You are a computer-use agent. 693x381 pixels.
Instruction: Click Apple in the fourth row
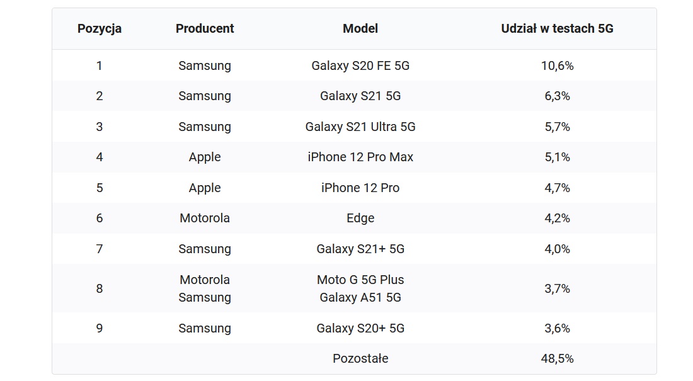click(205, 157)
